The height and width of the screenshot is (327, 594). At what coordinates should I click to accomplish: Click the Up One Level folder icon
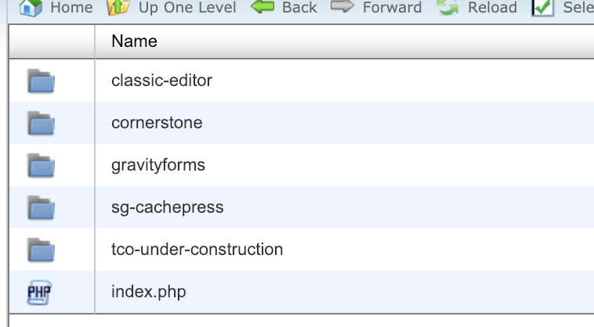click(118, 8)
